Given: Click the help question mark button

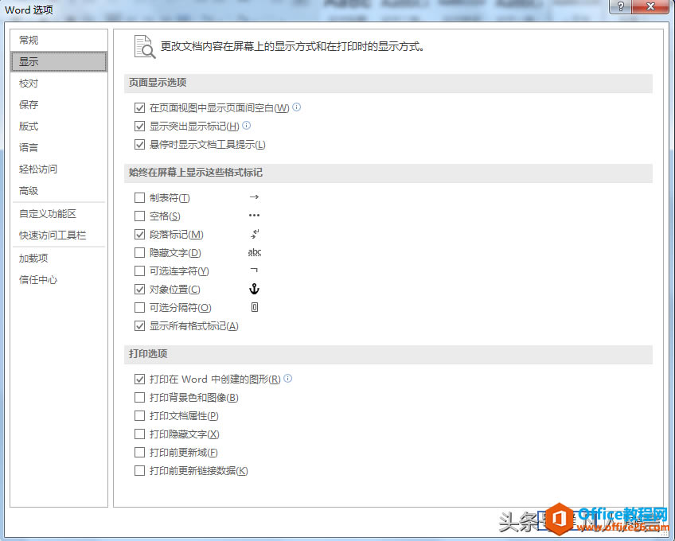Looking at the screenshot, I should click(620, 6).
